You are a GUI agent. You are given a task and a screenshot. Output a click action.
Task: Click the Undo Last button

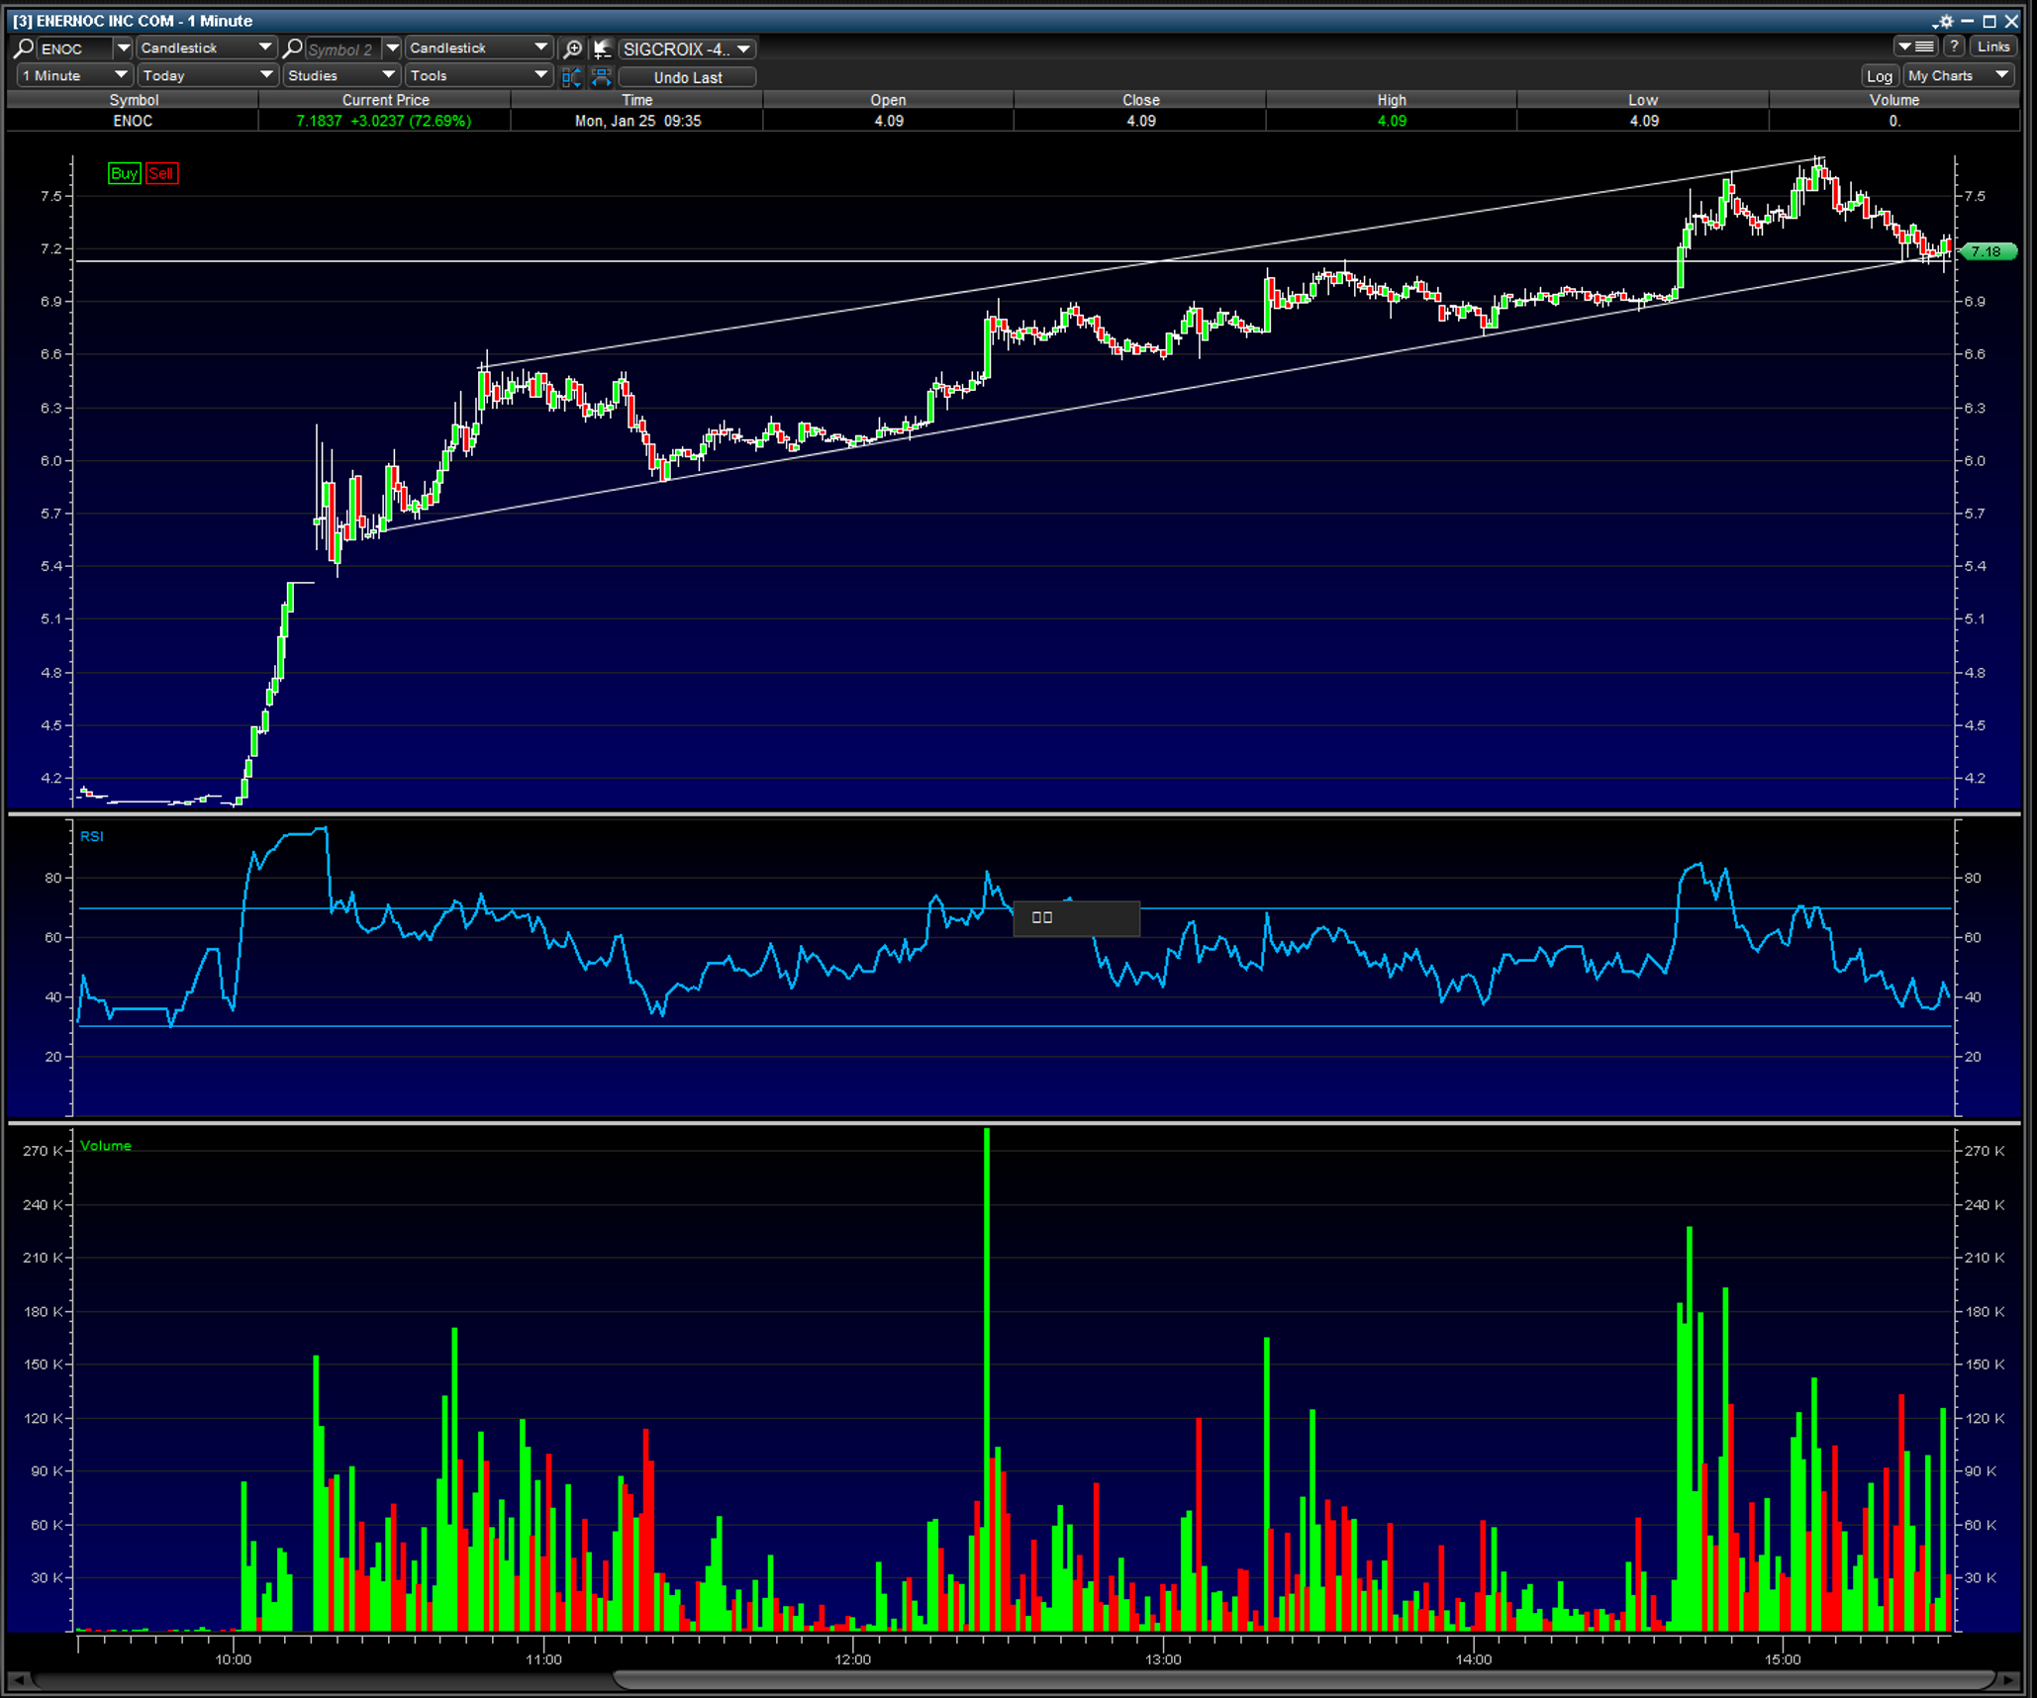[x=687, y=77]
